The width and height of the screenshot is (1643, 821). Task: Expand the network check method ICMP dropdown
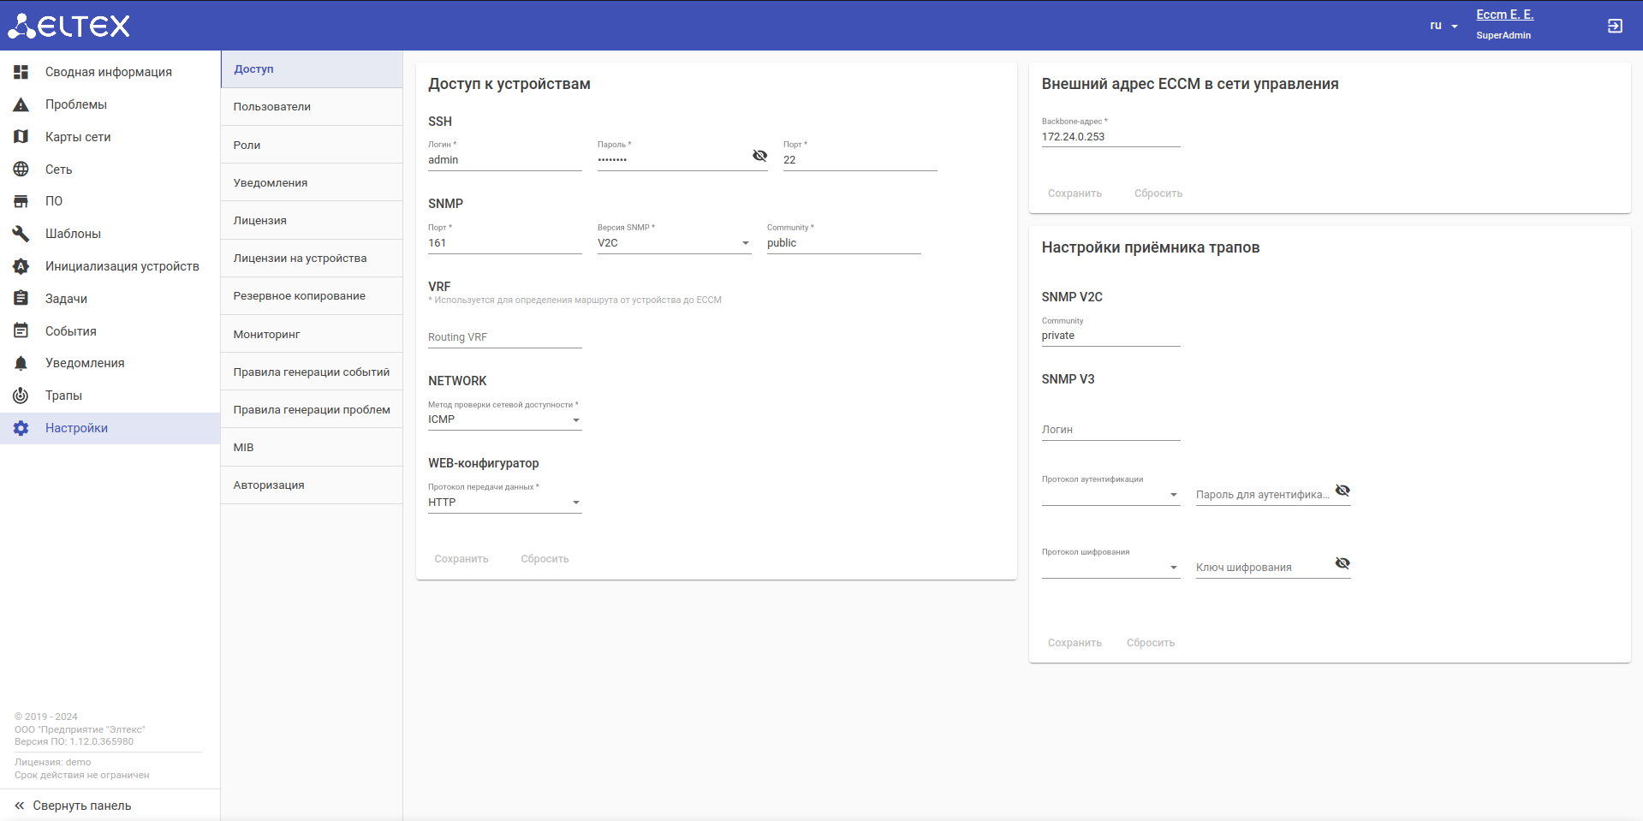504,419
